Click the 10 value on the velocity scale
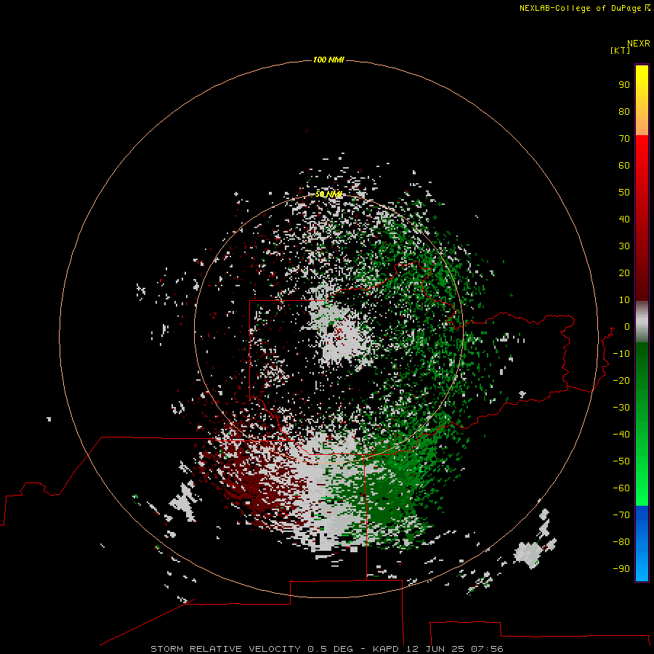654x654 pixels. click(x=624, y=300)
